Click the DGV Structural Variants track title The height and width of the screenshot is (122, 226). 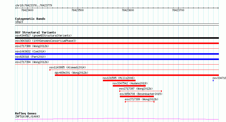pos(36,32)
